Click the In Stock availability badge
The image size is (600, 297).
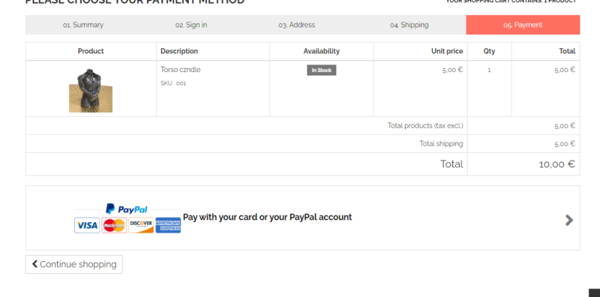point(322,70)
